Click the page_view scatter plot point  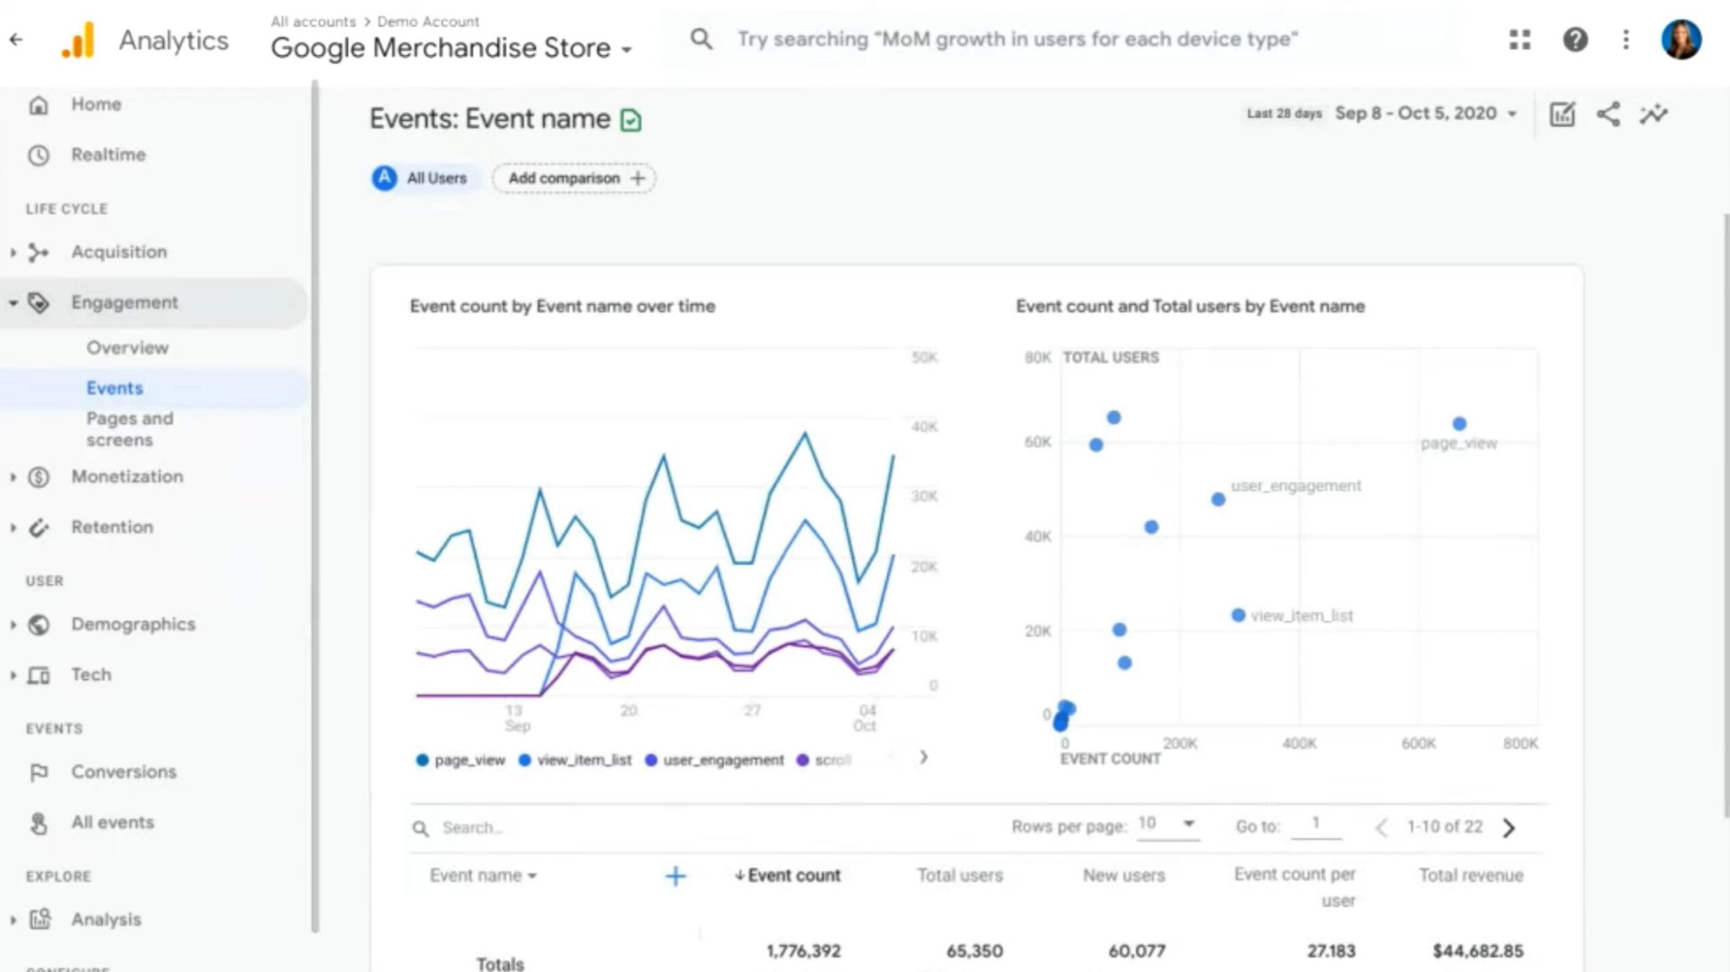pos(1460,424)
